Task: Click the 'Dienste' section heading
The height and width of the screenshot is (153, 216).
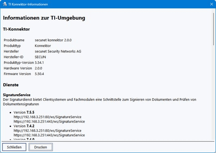Action: tap(11, 85)
